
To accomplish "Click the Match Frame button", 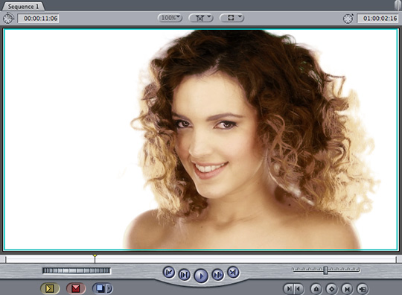I will click(x=363, y=289).
